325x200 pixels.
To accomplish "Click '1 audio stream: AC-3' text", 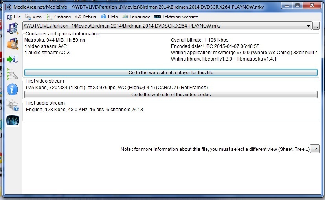I will tap(47, 53).
